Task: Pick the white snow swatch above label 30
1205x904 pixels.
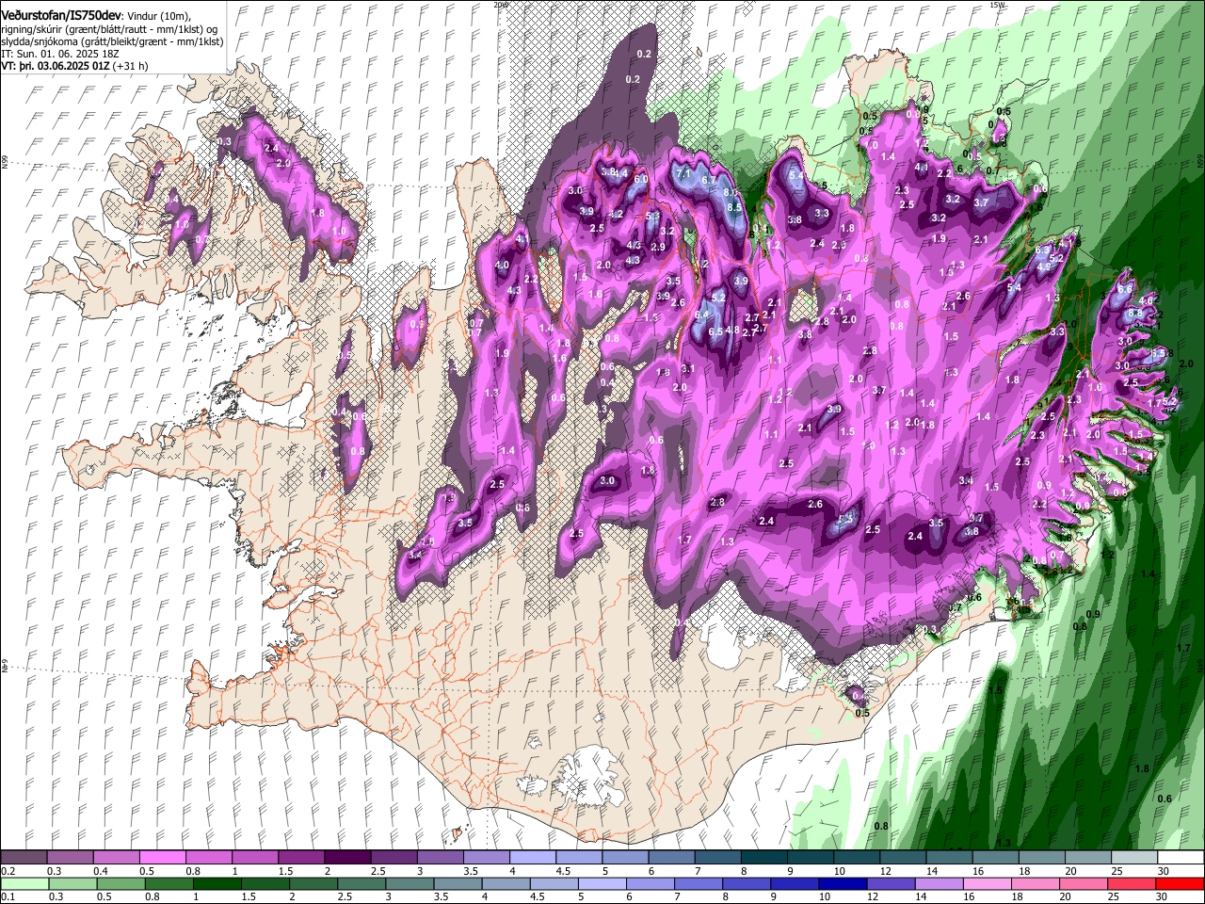Action: [1181, 858]
